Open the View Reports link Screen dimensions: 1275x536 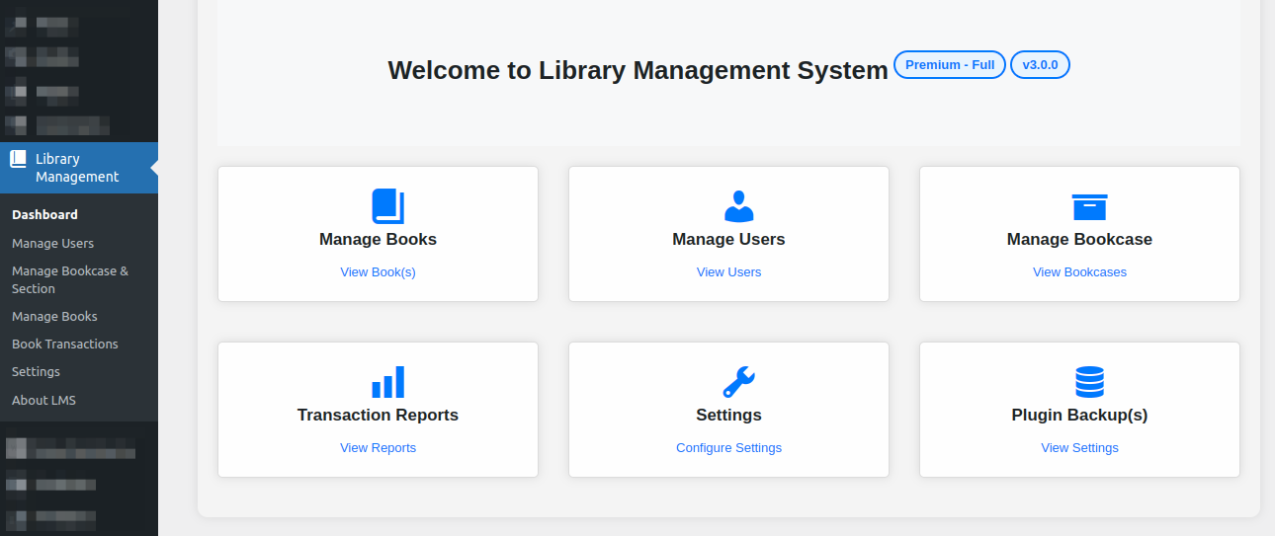coord(378,448)
